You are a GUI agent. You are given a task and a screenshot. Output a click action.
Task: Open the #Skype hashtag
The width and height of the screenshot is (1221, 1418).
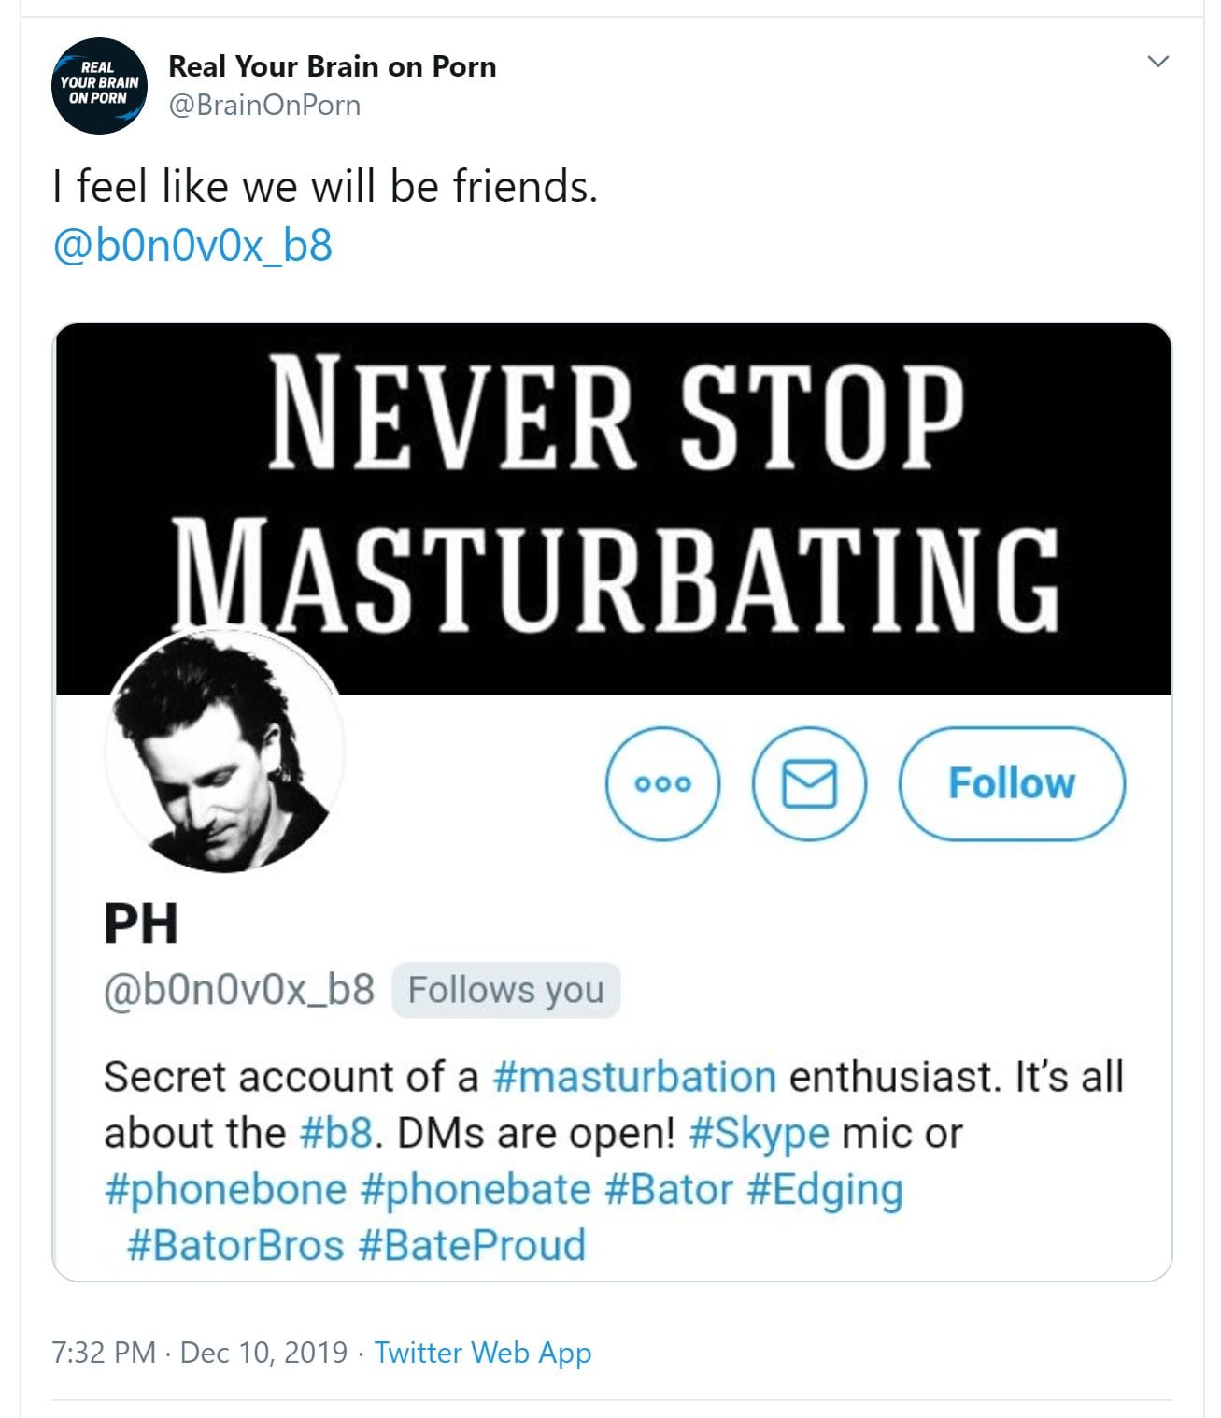(759, 1133)
